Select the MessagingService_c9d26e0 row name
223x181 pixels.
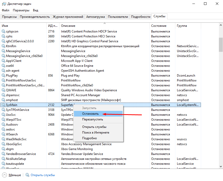point(24,56)
